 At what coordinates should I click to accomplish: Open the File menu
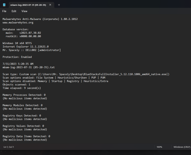(4, 11)
